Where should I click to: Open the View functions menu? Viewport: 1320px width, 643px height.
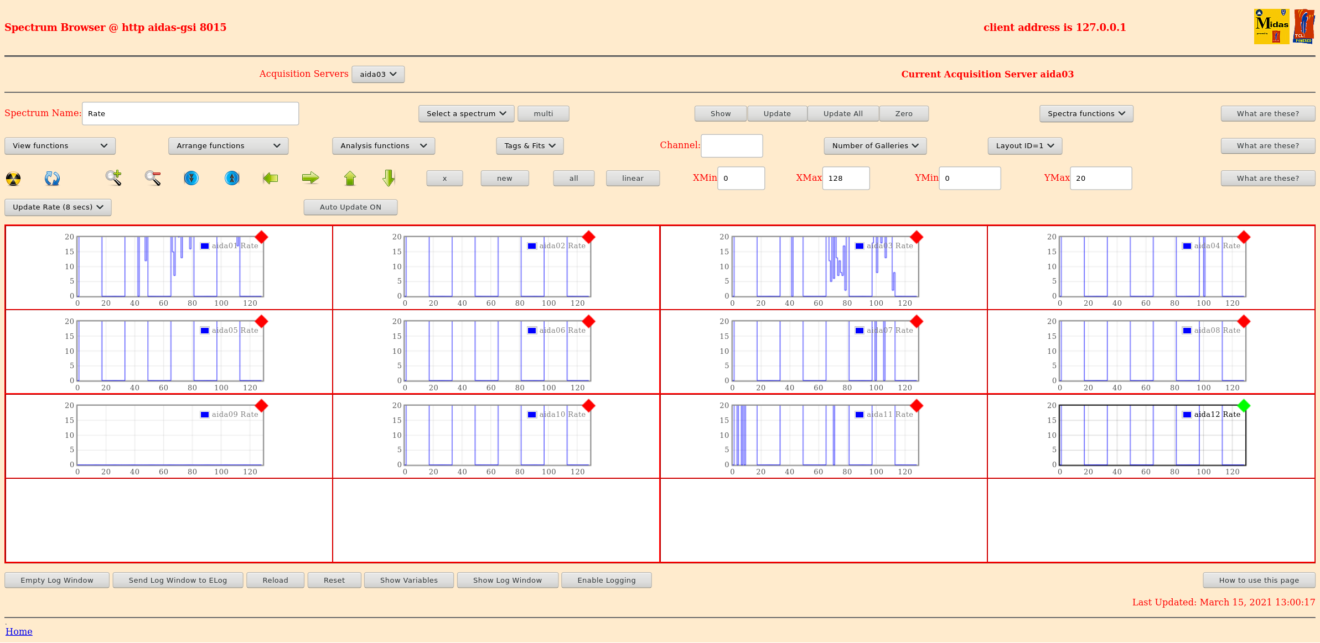60,146
